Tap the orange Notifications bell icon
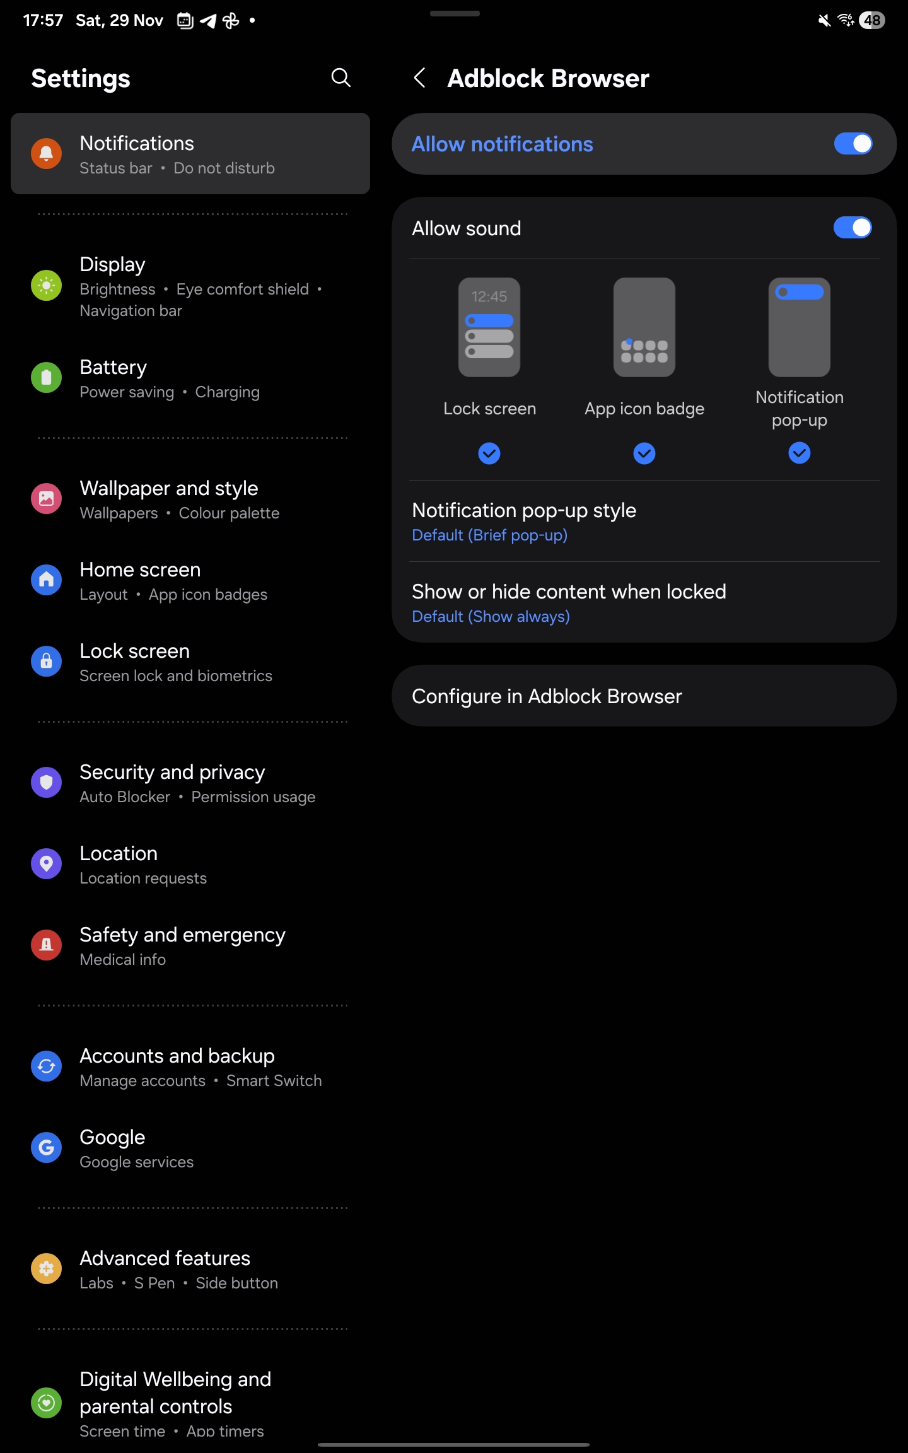 tap(47, 154)
